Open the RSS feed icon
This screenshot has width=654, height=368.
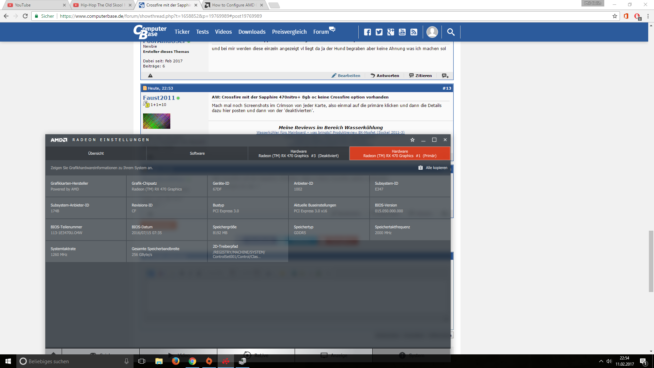point(414,32)
